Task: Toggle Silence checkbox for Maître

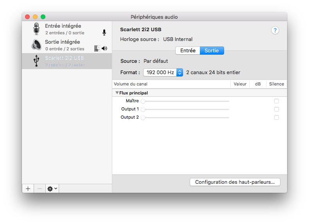Action: tap(277, 101)
